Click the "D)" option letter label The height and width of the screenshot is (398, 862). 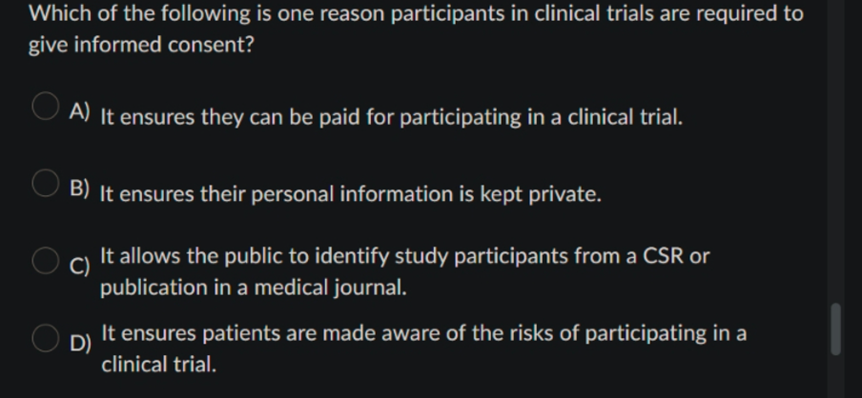coord(81,344)
